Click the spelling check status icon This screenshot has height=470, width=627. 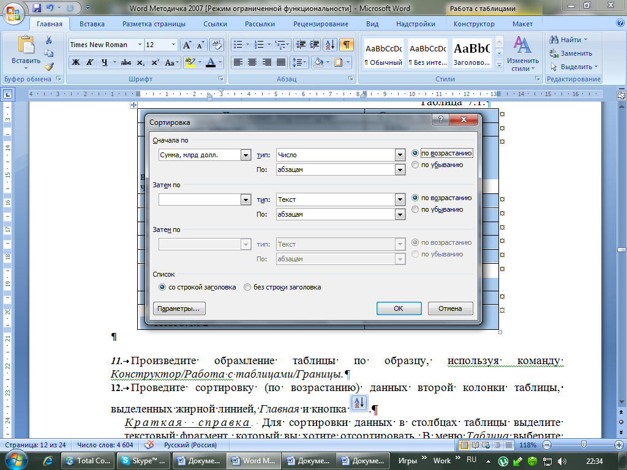click(x=149, y=445)
